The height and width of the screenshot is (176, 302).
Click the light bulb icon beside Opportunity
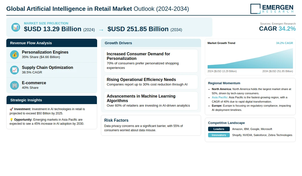point(11,120)
